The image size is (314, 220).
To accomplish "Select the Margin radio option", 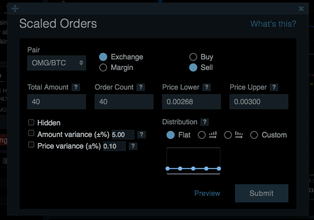I will (103, 67).
